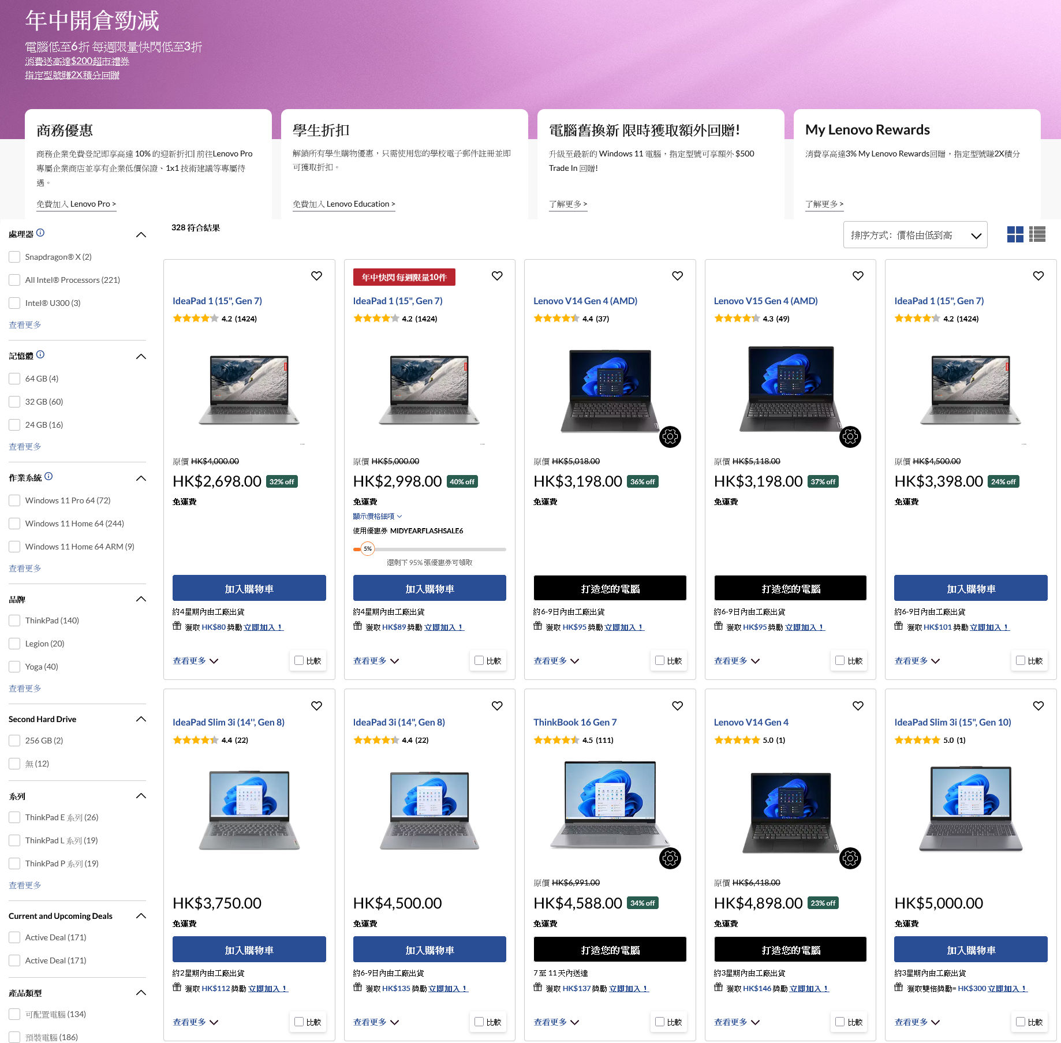Switch to list view layout

coord(1037,234)
